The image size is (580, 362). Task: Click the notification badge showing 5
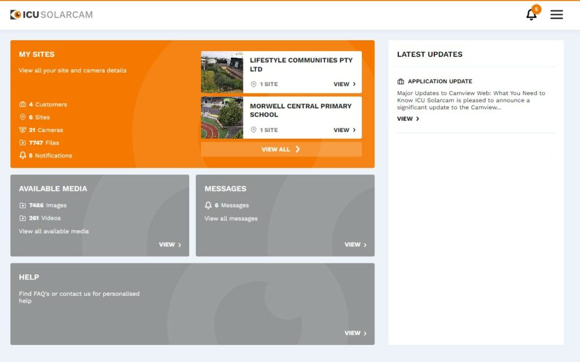coord(536,9)
